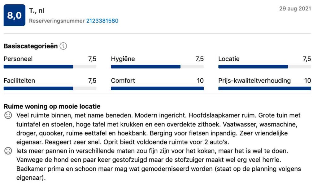Viewport: 317px width, 185px height.
Task: Click the Personeel category label
Action: pyautogui.click(x=18, y=59)
